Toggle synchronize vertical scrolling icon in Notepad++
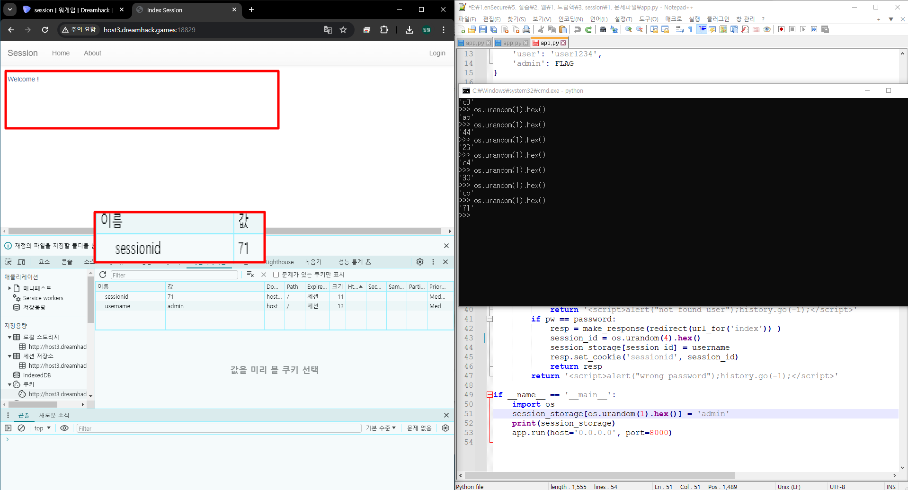The width and height of the screenshot is (908, 490). point(654,29)
